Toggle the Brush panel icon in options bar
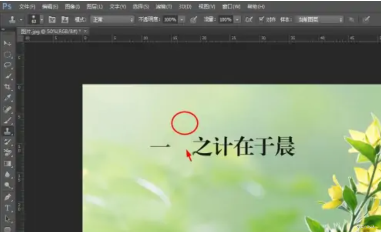This screenshot has height=232, width=381. tap(52, 20)
